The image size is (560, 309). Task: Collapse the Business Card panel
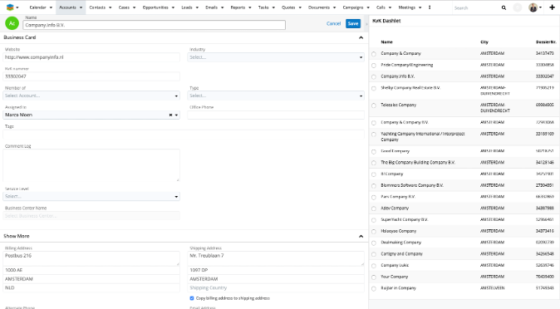361,37
